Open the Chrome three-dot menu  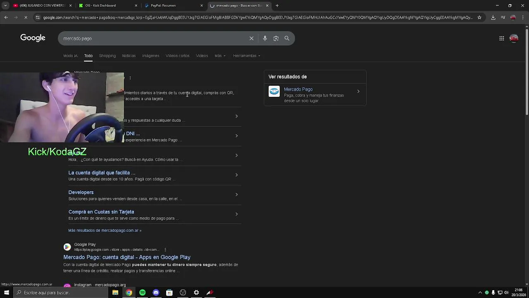pos(523,17)
